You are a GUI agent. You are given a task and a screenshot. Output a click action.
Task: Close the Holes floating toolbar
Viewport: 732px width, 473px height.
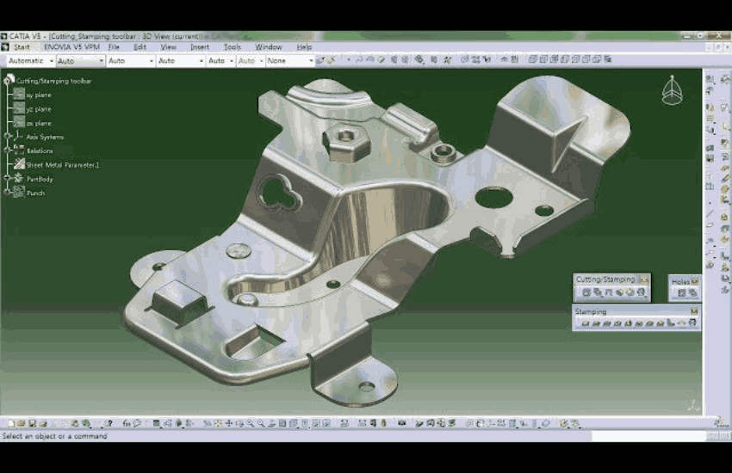[x=695, y=281]
